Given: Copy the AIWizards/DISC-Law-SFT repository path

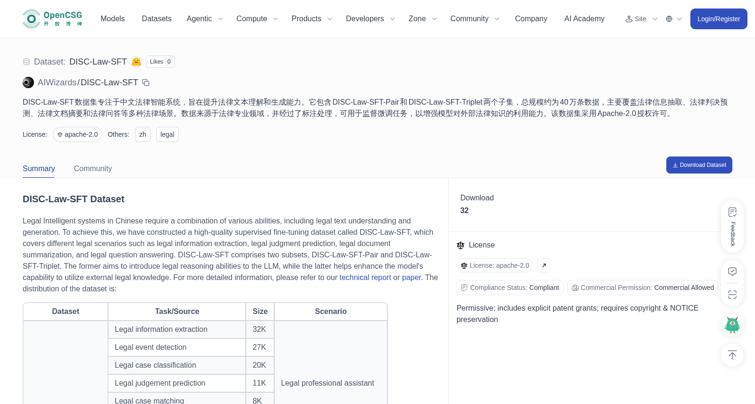Looking at the screenshot, I should [x=146, y=82].
